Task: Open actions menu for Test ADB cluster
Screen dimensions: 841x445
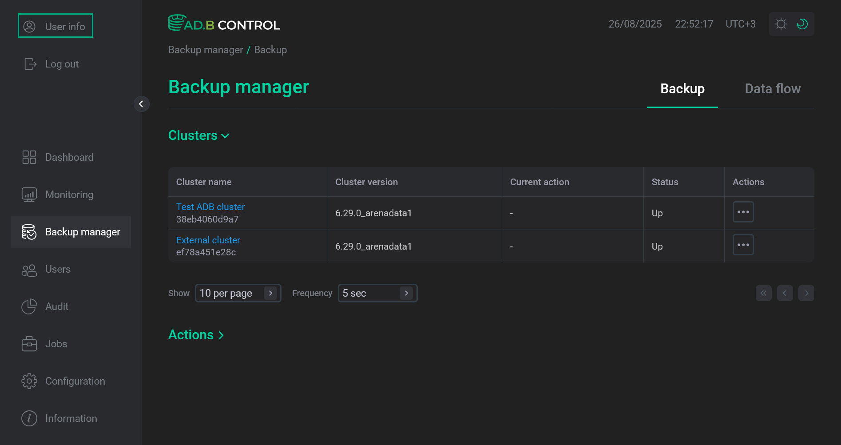Action: click(743, 212)
